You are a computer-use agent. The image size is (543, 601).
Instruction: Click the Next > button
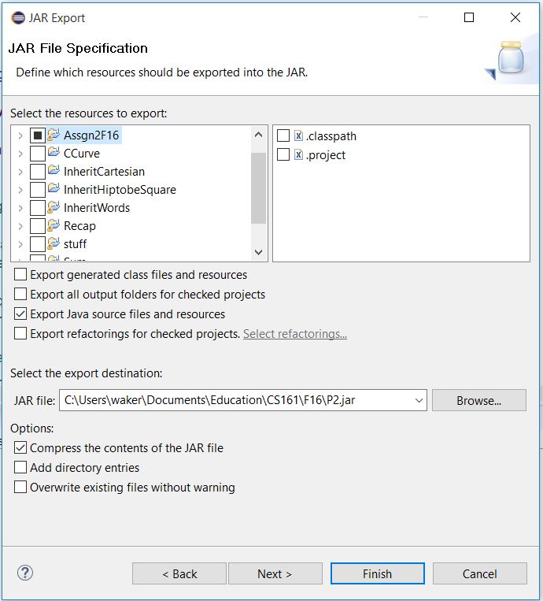tap(275, 573)
